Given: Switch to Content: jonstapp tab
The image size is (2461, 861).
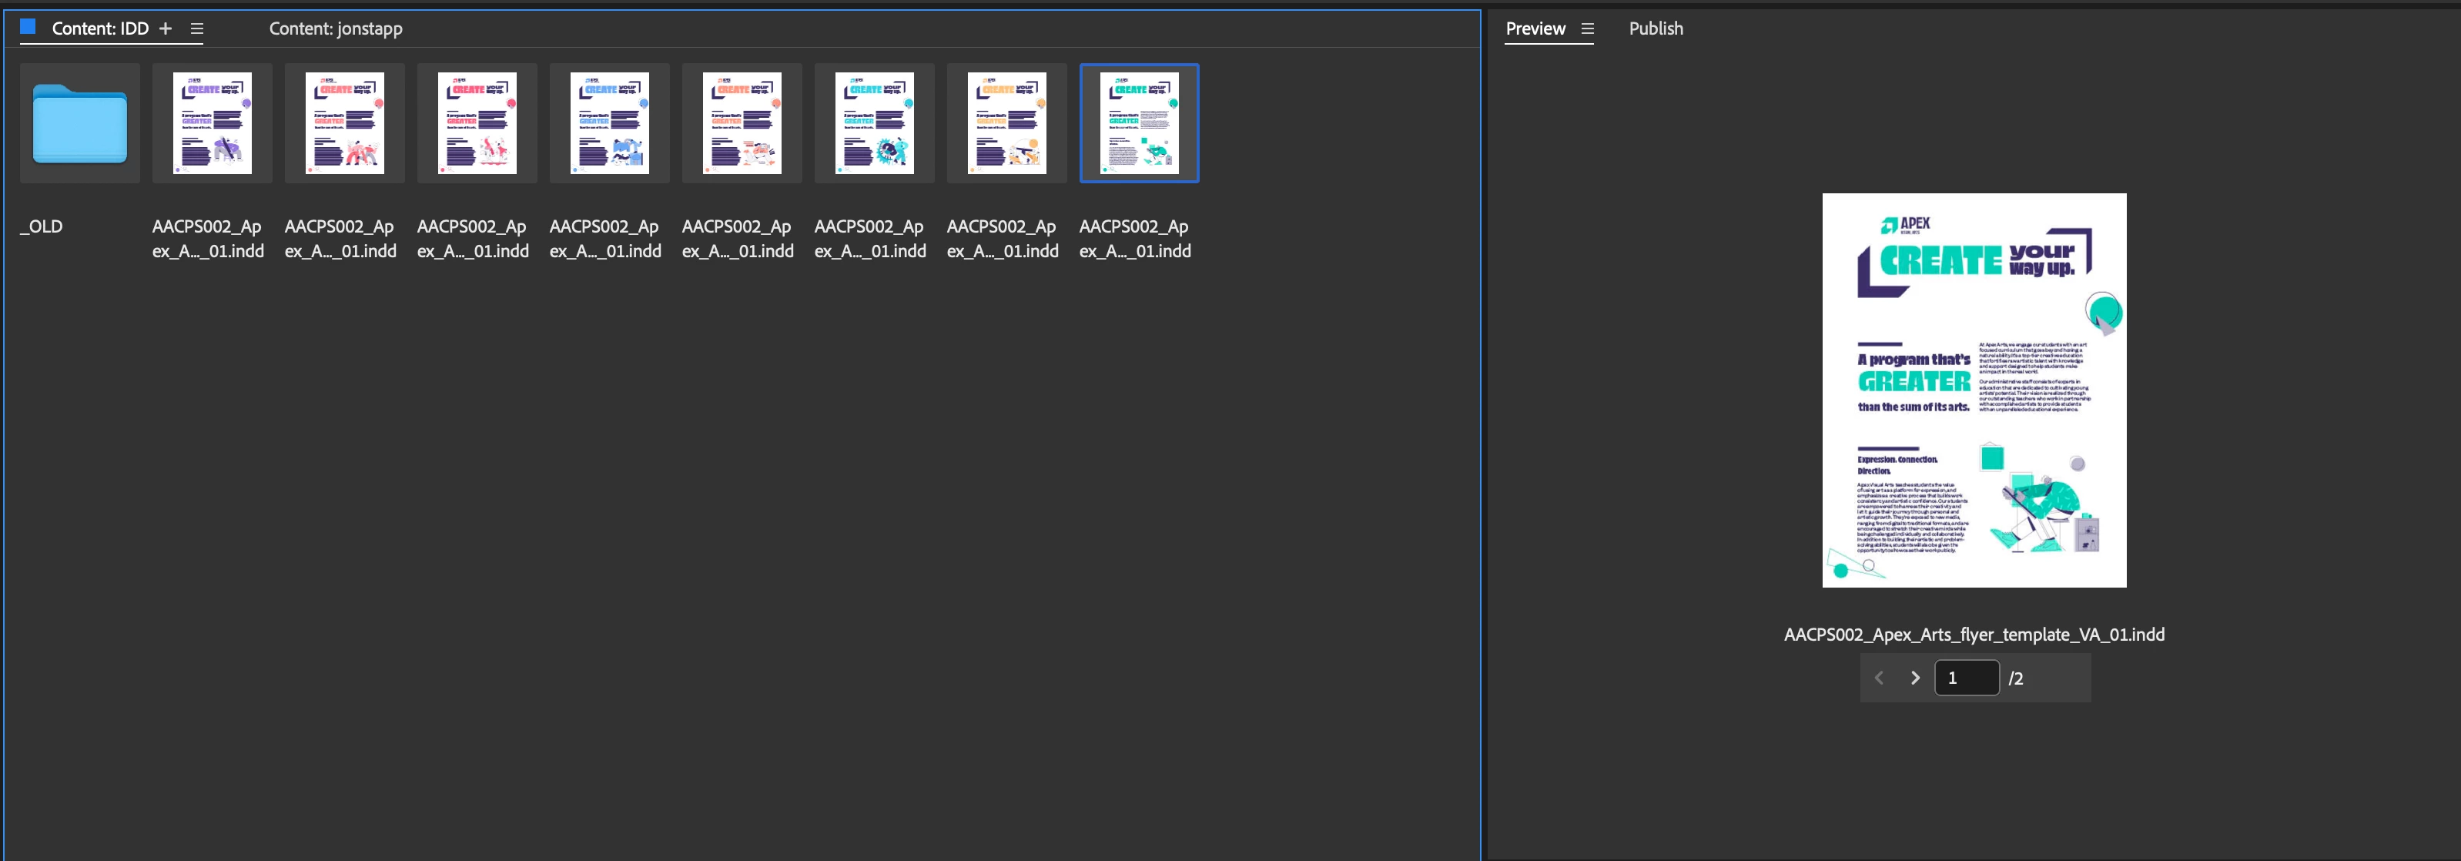Looking at the screenshot, I should 335,28.
